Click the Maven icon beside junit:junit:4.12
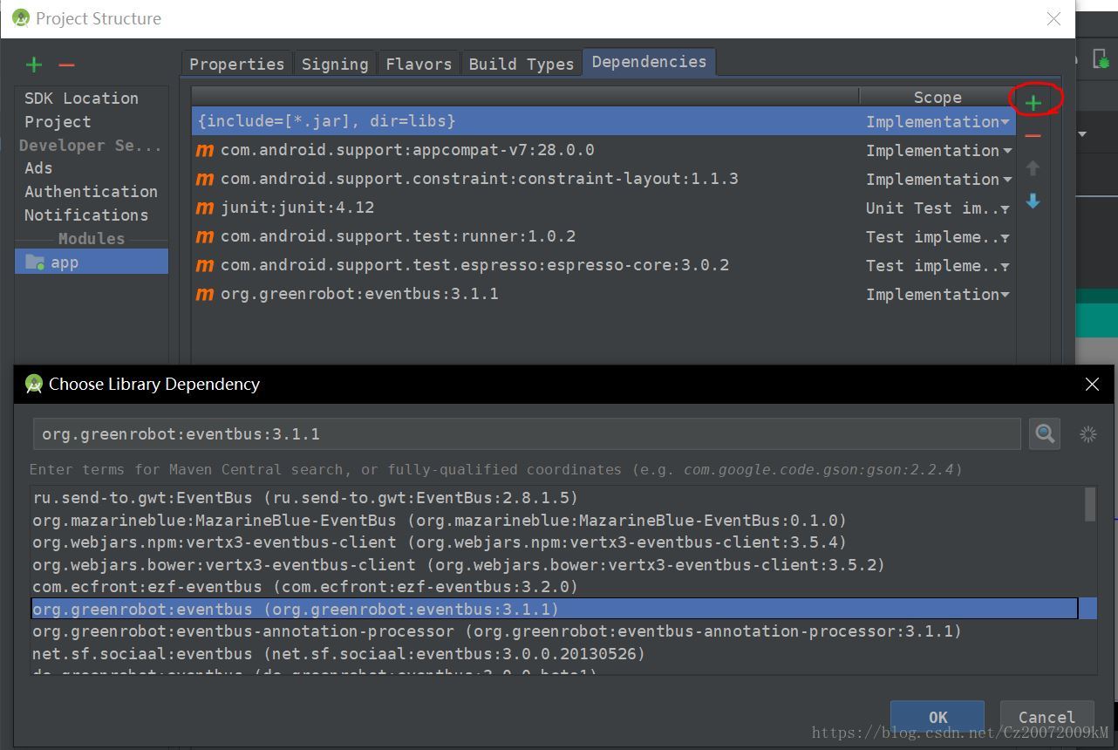The height and width of the screenshot is (750, 1118). pos(205,208)
